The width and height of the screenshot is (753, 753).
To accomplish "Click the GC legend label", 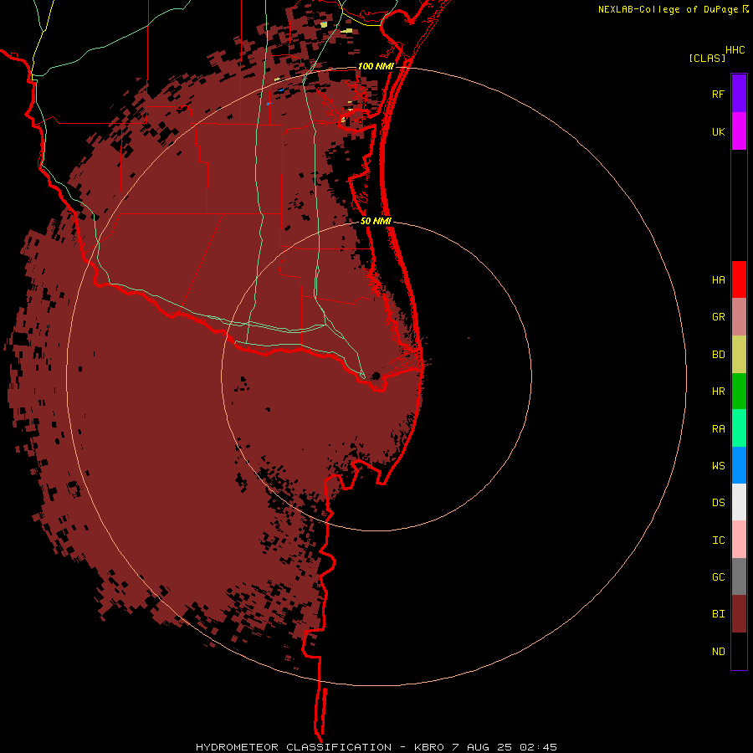I will (x=718, y=577).
